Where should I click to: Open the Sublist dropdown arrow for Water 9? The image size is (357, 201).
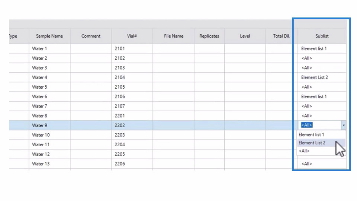pyautogui.click(x=344, y=125)
